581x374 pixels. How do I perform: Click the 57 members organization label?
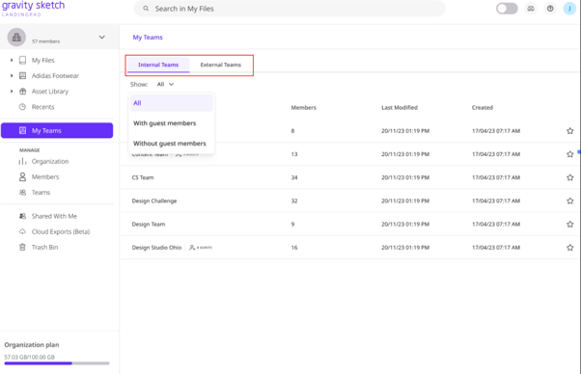(x=46, y=41)
